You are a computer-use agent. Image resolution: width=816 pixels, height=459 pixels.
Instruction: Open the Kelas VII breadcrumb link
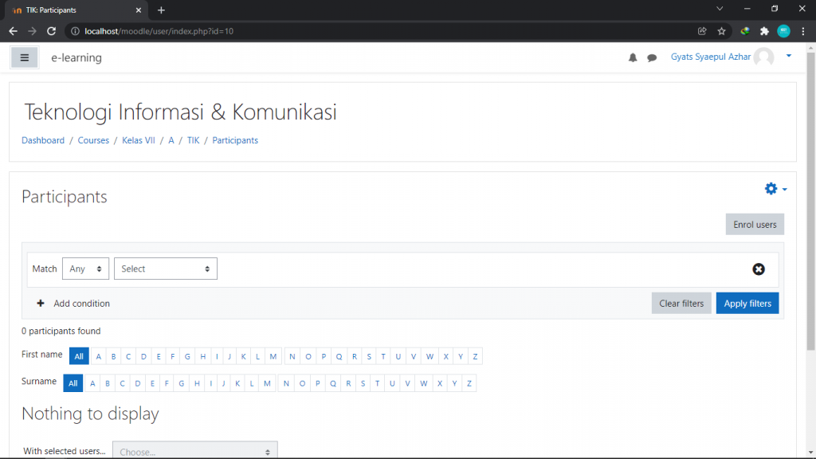coord(139,140)
